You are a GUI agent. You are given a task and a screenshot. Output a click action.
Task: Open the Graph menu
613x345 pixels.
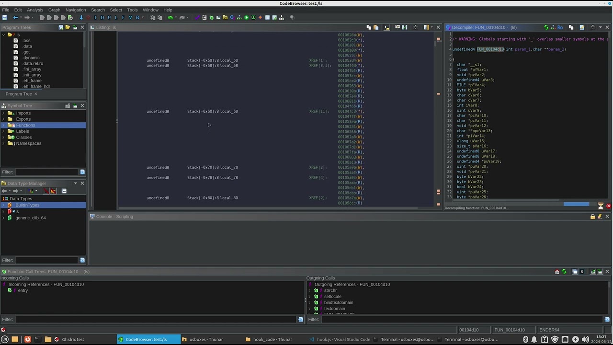click(x=54, y=10)
